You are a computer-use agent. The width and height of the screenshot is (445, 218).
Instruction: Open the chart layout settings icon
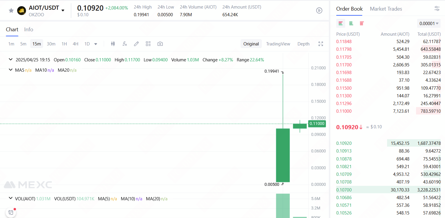[x=148, y=44]
